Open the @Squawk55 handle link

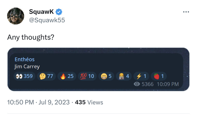coord(47,20)
